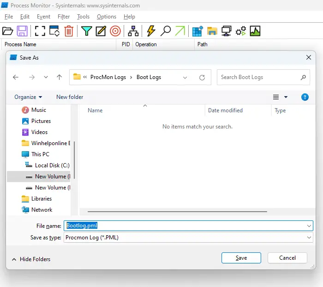Image resolution: width=323 pixels, height=287 pixels.
Task: Click the Save button
Action: (241, 258)
